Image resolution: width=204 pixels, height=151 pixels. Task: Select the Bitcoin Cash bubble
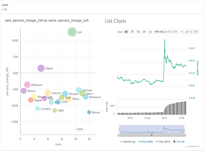pyautogui.click(x=34, y=97)
